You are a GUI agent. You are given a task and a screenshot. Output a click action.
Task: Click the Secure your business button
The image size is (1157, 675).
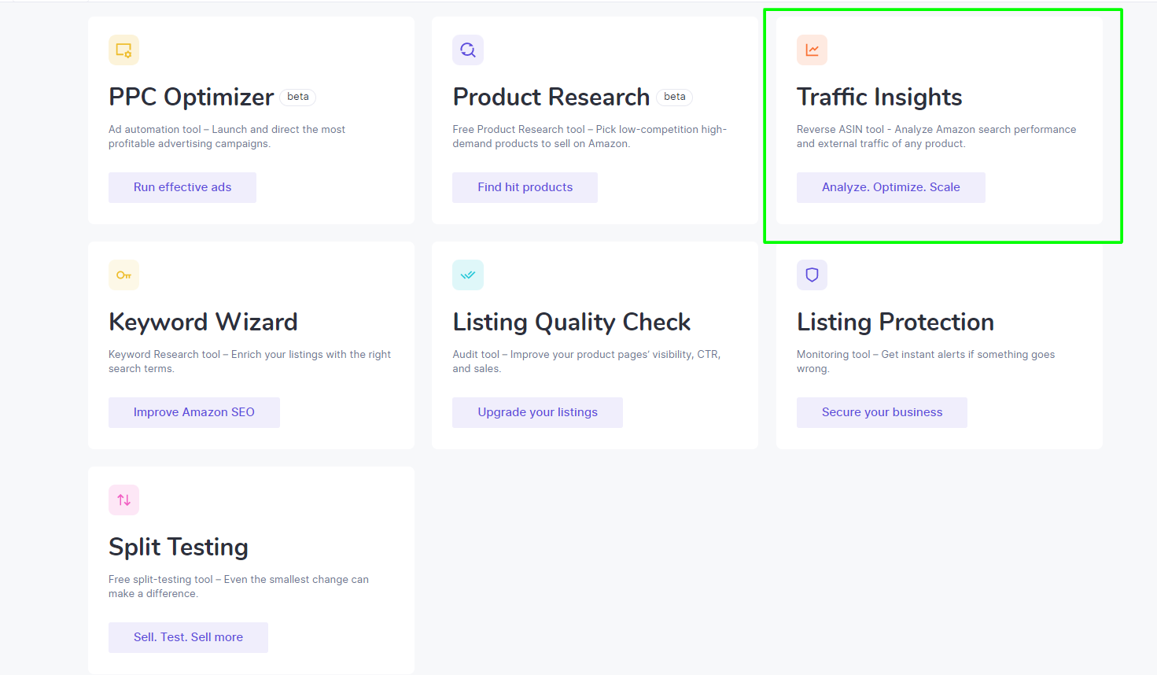[882, 412]
